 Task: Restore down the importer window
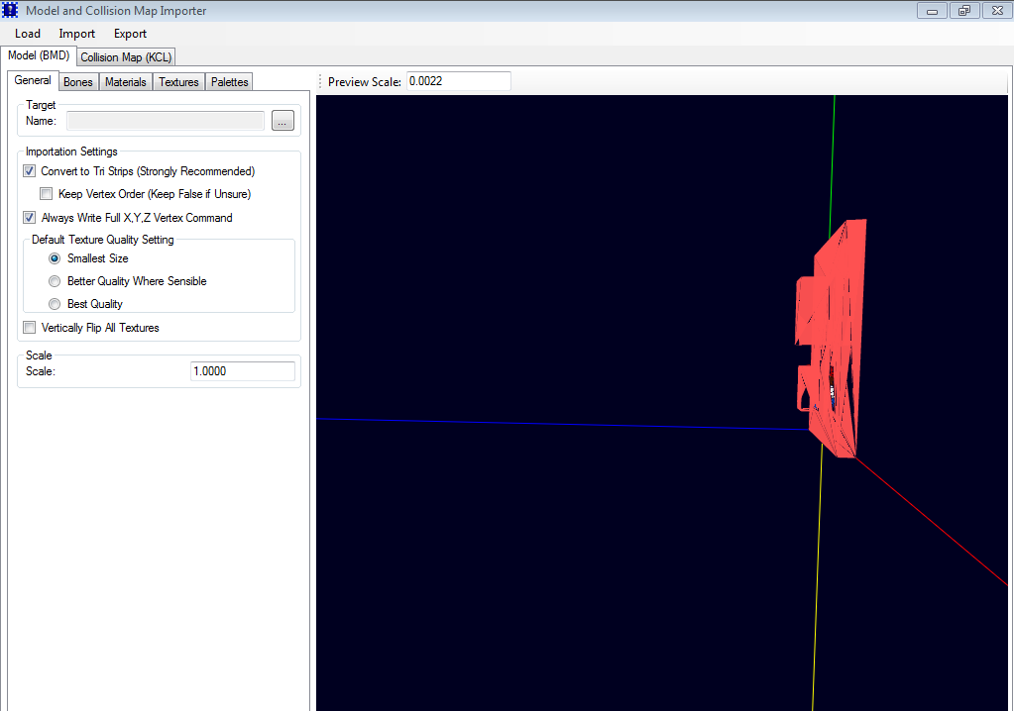coord(964,10)
